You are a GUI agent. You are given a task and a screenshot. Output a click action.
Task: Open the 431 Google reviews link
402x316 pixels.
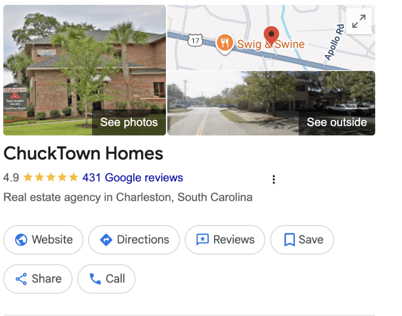point(132,178)
